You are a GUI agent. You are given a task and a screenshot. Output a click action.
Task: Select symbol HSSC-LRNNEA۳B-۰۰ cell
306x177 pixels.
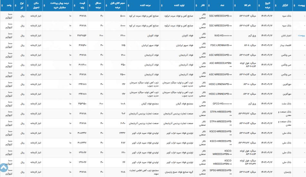pos(220,94)
